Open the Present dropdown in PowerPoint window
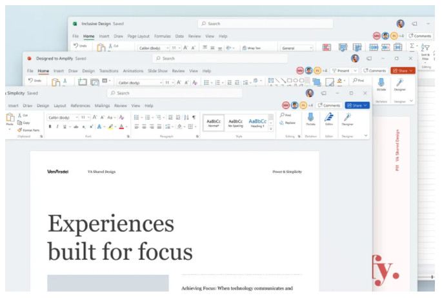The image size is (442, 298). pos(345,70)
